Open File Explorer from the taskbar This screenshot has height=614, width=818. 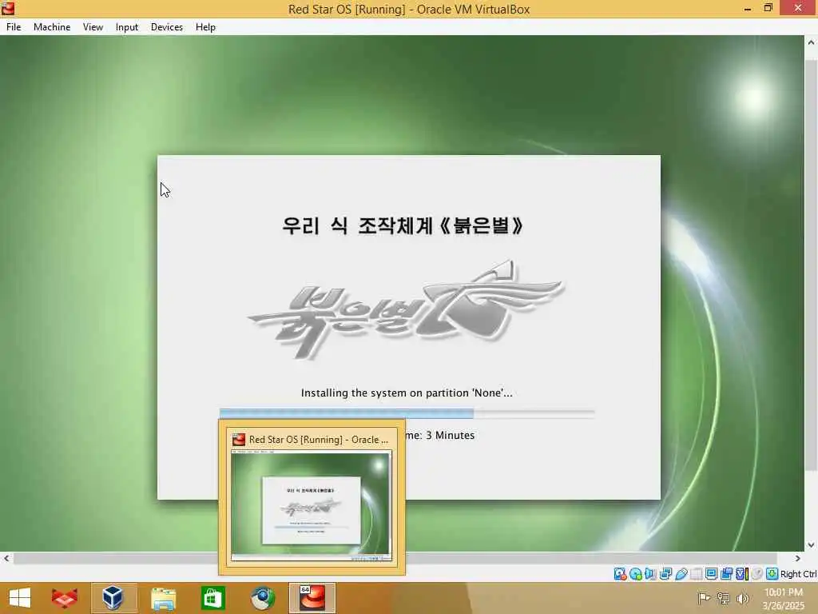[163, 598]
